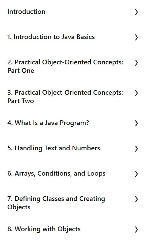
Task: Click the 'Part Two' text line
Action: pos(21,101)
